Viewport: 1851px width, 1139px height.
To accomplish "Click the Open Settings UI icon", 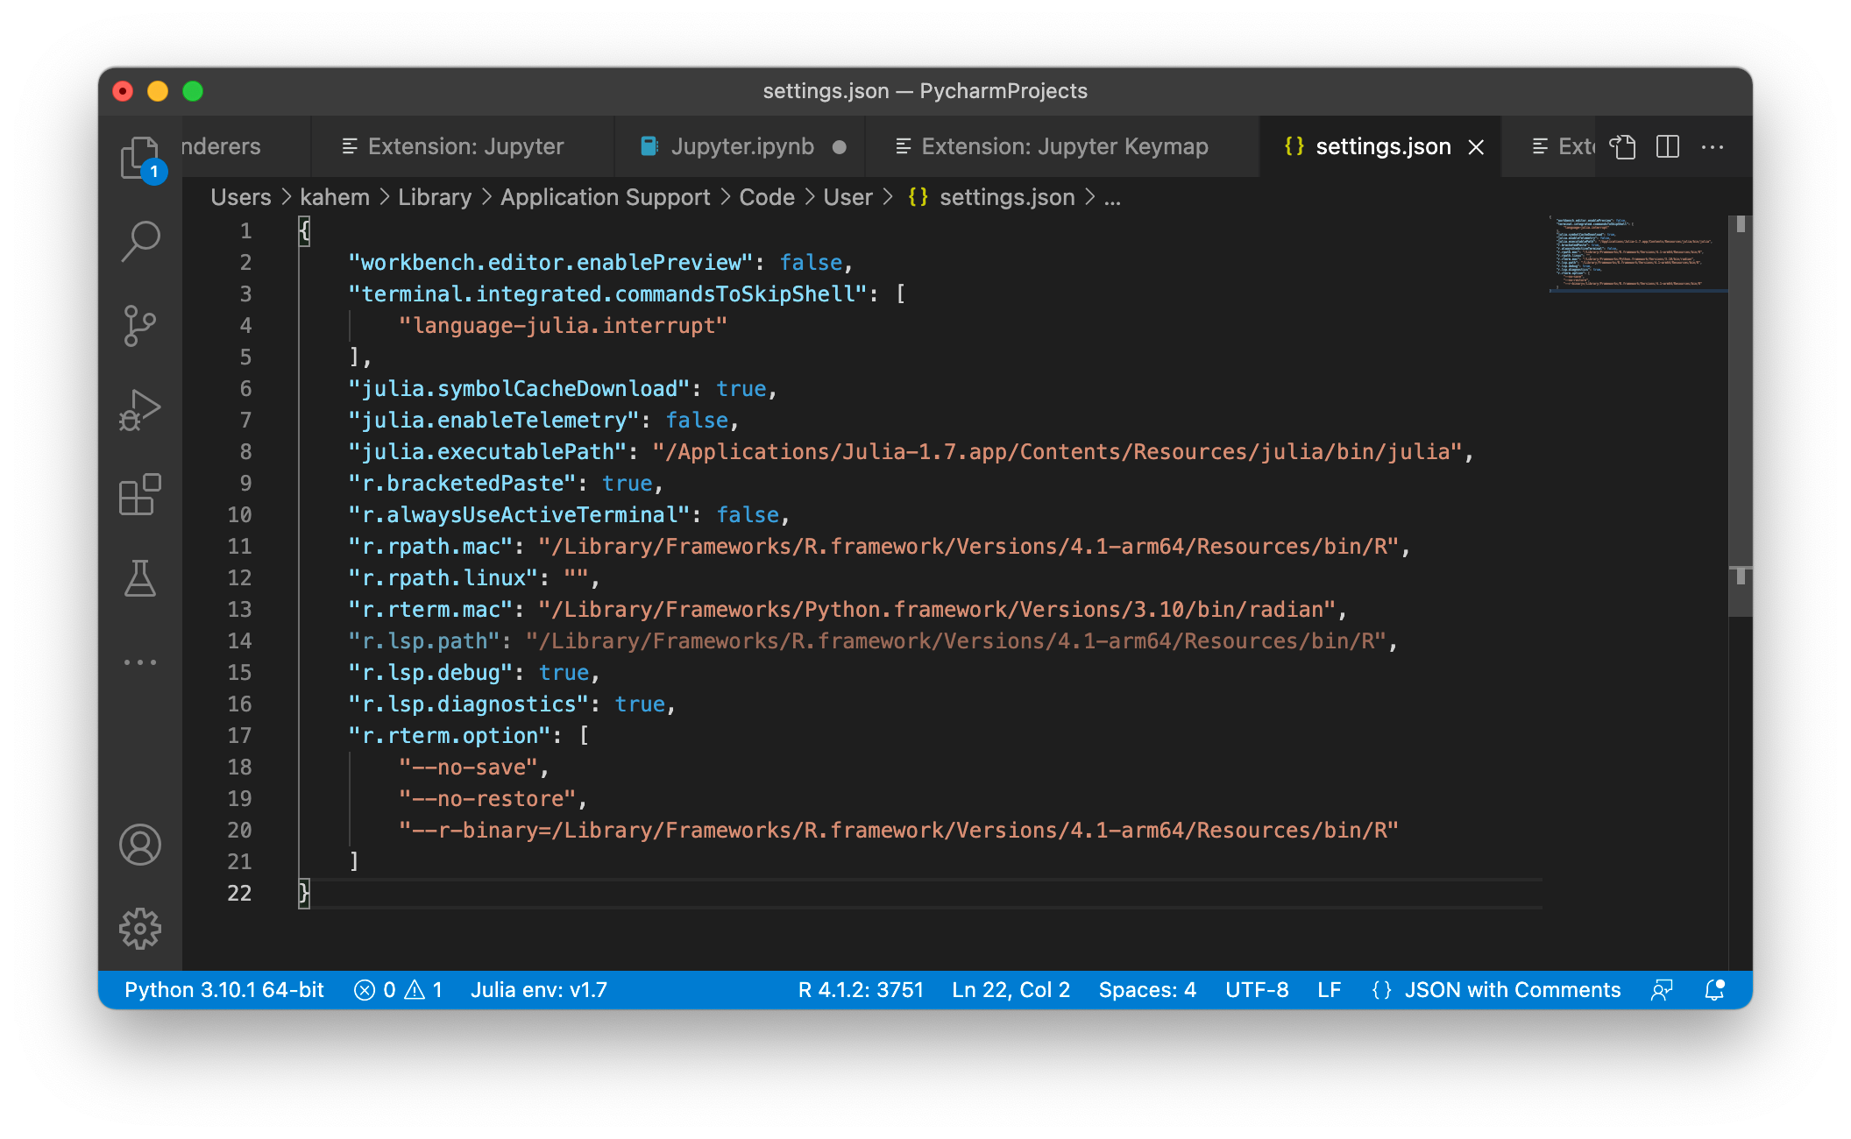I will click(1622, 146).
